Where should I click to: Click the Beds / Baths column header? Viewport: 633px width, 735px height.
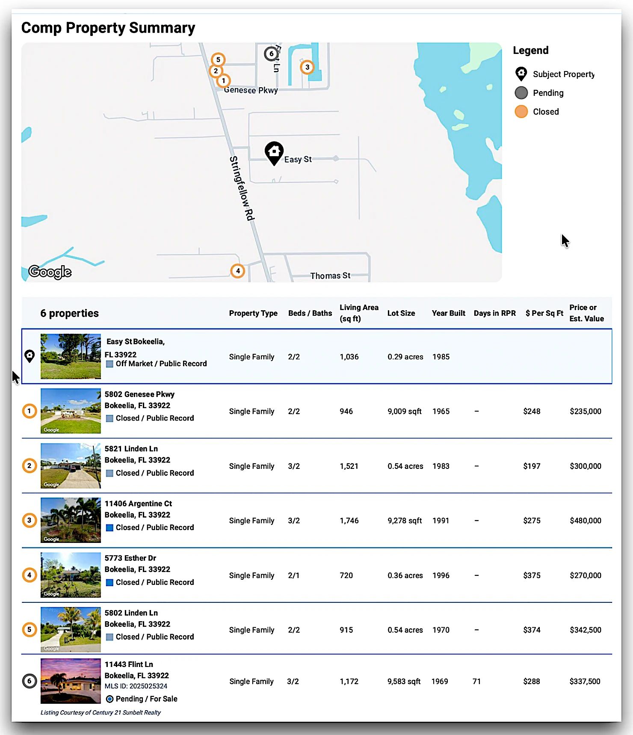[x=310, y=313]
